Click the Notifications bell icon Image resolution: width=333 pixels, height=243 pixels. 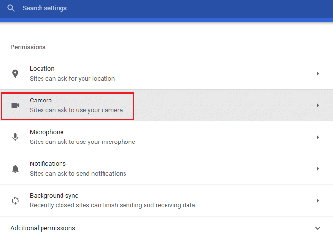pos(15,169)
